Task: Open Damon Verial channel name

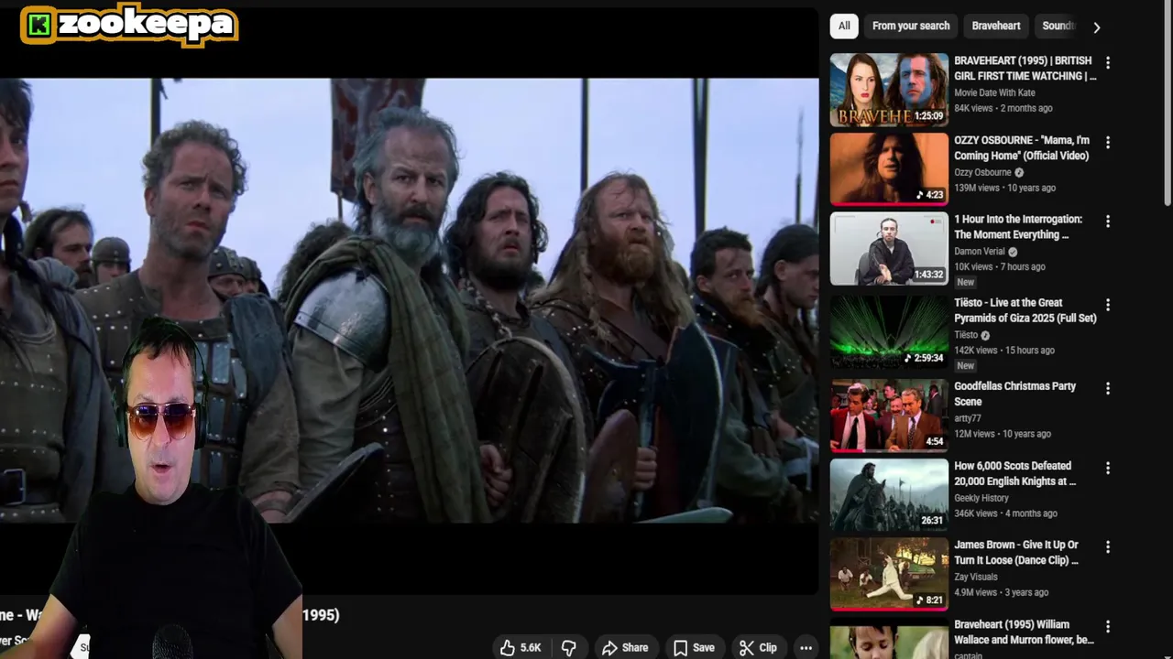Action: coord(980,251)
